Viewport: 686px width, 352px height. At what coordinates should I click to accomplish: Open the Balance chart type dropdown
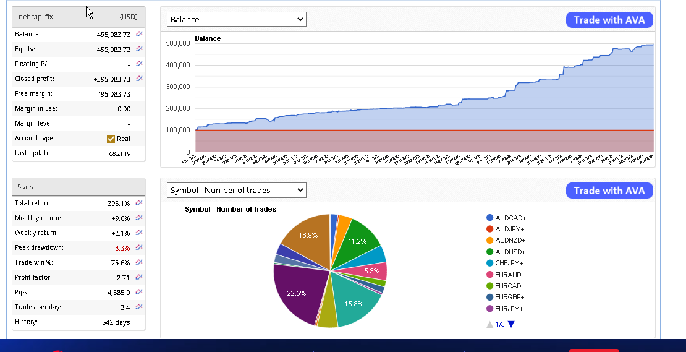pyautogui.click(x=237, y=19)
